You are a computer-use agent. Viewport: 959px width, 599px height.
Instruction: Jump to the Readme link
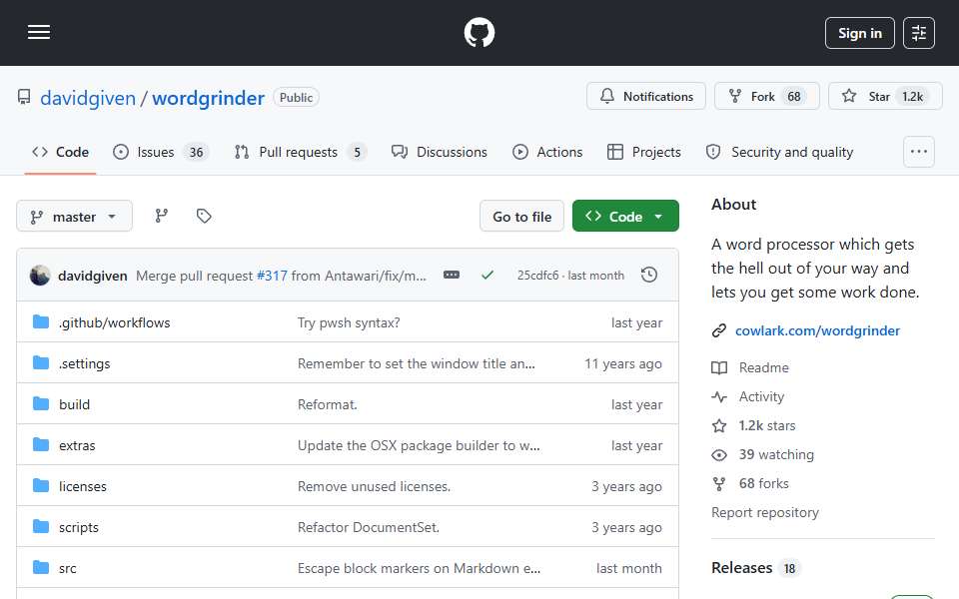click(x=763, y=367)
